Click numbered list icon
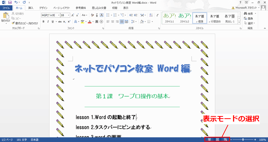The image size is (268, 142). 115,15
